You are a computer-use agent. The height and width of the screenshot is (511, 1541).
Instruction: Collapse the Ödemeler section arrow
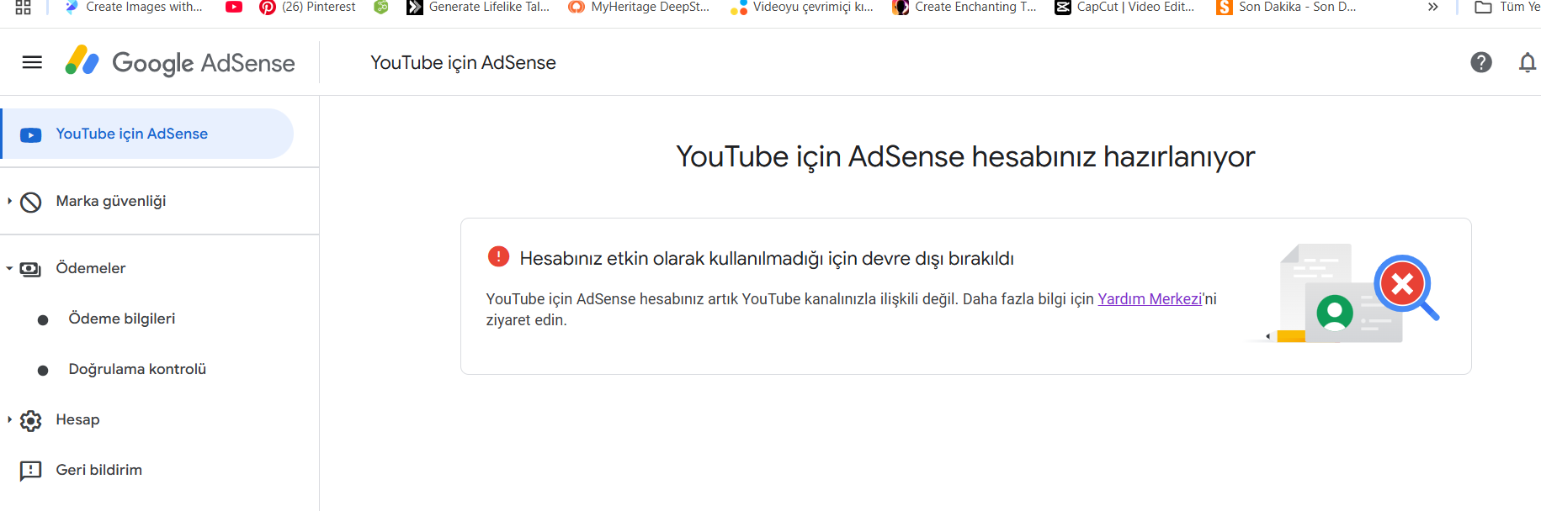tap(9, 268)
